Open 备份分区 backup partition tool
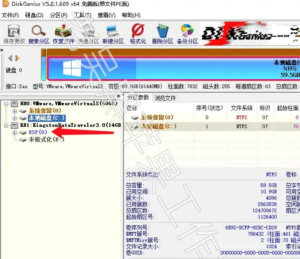Viewport: 300px width, 259px height. click(187, 34)
